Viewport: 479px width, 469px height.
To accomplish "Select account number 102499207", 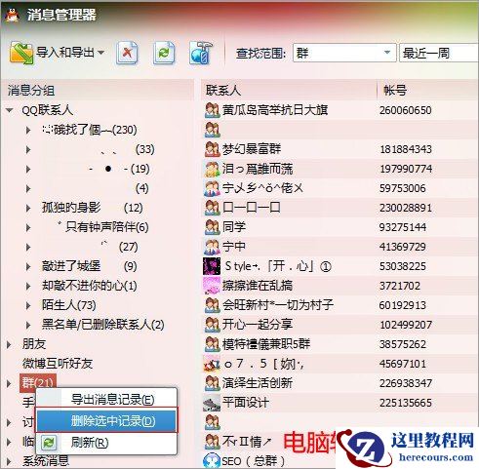I will click(x=406, y=325).
